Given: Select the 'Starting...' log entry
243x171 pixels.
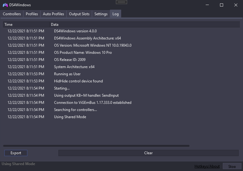Looking at the screenshot, I should pos(122,88).
